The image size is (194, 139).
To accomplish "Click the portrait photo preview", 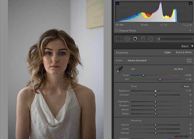I will pos(56,69).
